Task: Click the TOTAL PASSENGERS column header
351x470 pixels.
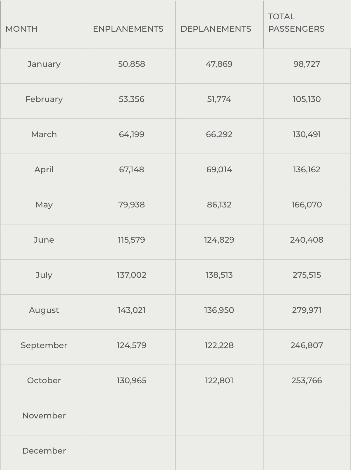Action: coord(296,23)
